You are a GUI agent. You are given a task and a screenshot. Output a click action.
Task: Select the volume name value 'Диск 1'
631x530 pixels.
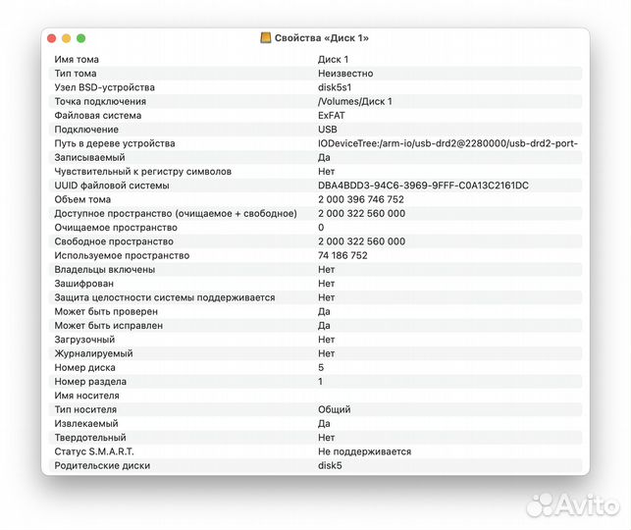(x=334, y=59)
